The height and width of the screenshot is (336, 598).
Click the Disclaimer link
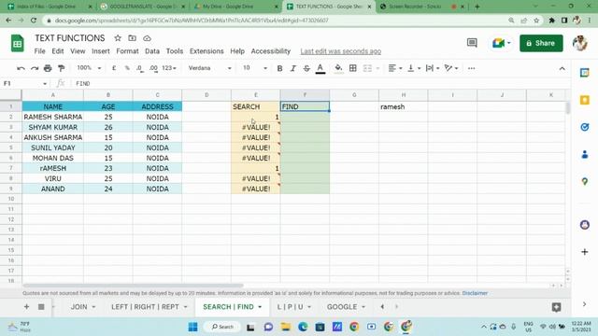click(x=475, y=293)
